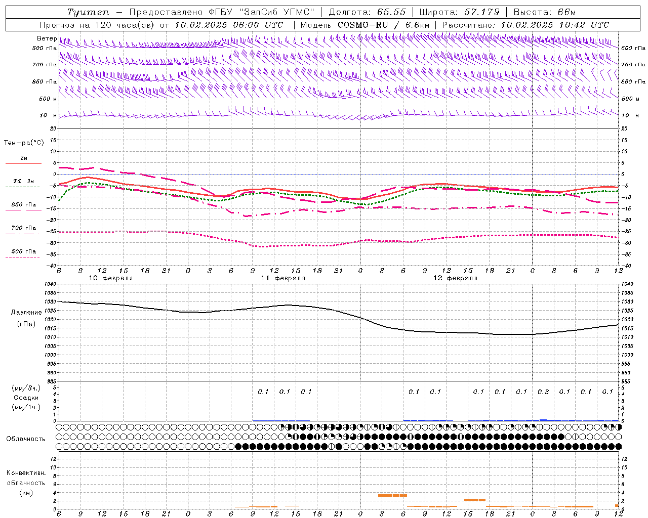Click the "Широта: 57.179" header value
The width and height of the screenshot is (648, 518).
[459, 12]
